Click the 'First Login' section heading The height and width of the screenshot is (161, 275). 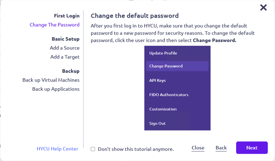(67, 16)
